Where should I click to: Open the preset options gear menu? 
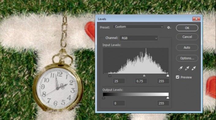pyautogui.click(x=169, y=28)
